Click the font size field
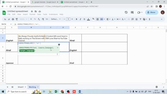 pyautogui.click(x=68, y=19)
